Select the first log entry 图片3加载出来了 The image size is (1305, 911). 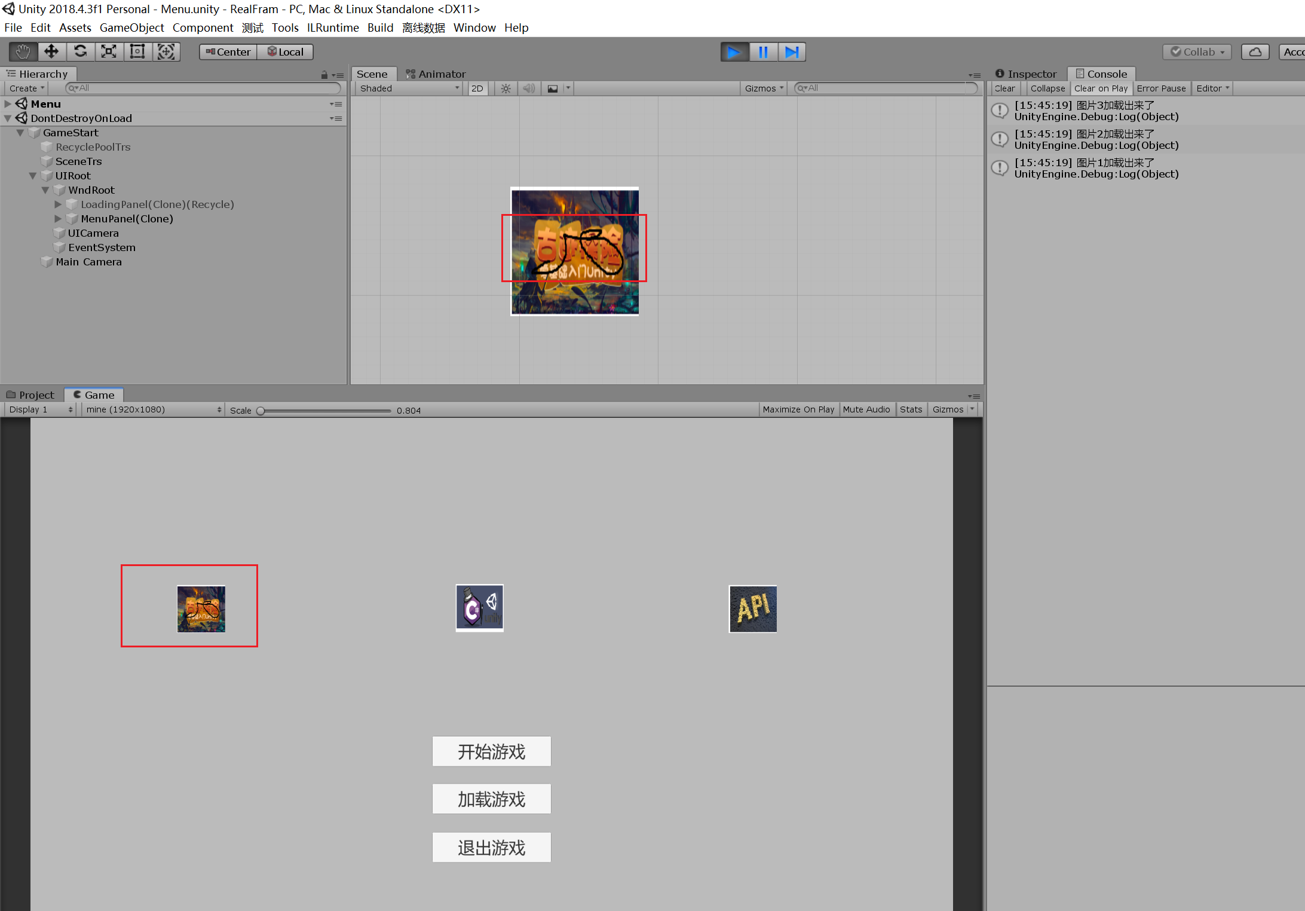click(x=1145, y=111)
